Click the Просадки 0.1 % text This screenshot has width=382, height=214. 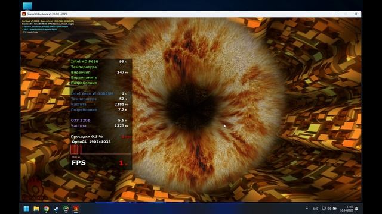pos(87,136)
